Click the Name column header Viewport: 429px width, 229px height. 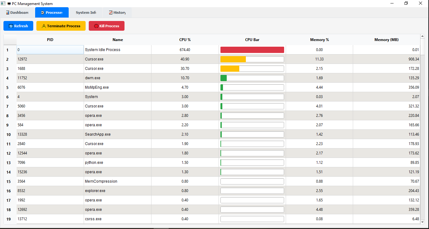118,40
